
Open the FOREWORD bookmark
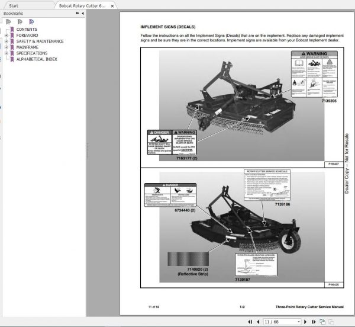(x=27, y=36)
